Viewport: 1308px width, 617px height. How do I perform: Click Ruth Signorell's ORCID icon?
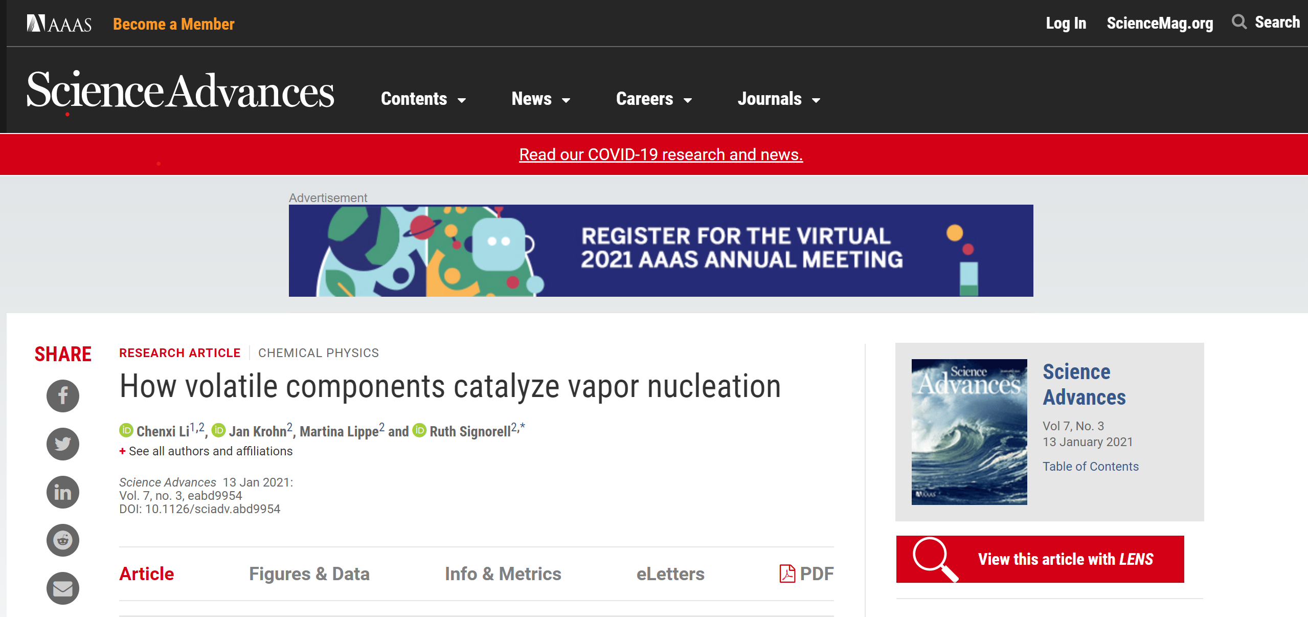(419, 430)
